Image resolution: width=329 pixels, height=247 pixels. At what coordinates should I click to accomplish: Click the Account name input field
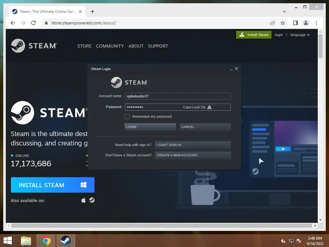177,96
